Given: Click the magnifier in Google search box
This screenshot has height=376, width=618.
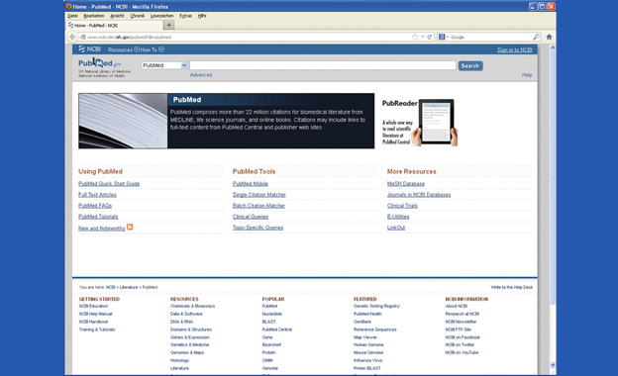Looking at the screenshot, I should (536, 37).
